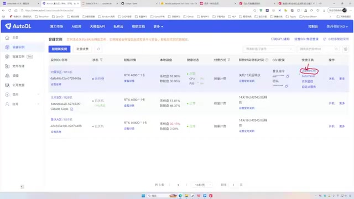Open the 10条/页 page size dropdown
The image size is (354, 199).
(202, 185)
